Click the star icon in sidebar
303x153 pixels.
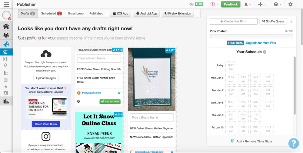5,86
